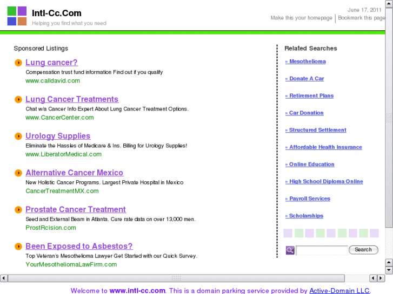
Task: Click the Intl-Cc.Com colored squares logo
Action: (x=17, y=16)
